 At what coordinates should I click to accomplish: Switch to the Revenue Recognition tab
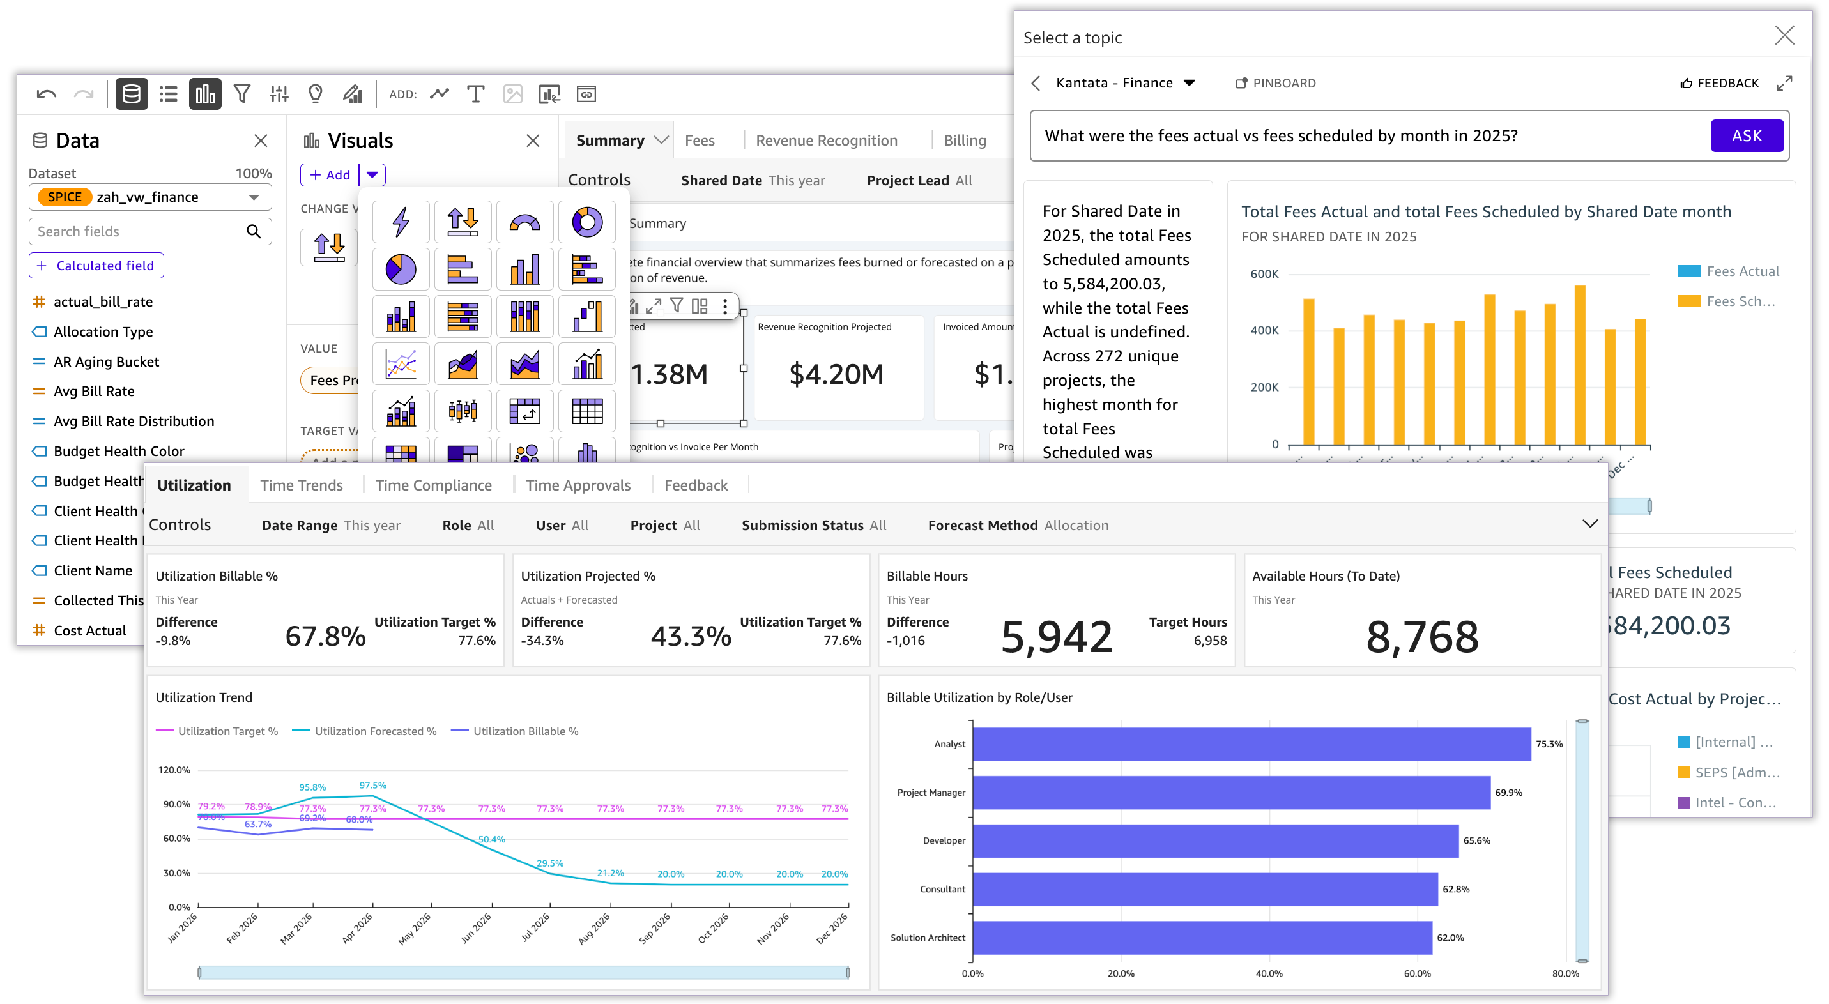coord(827,141)
